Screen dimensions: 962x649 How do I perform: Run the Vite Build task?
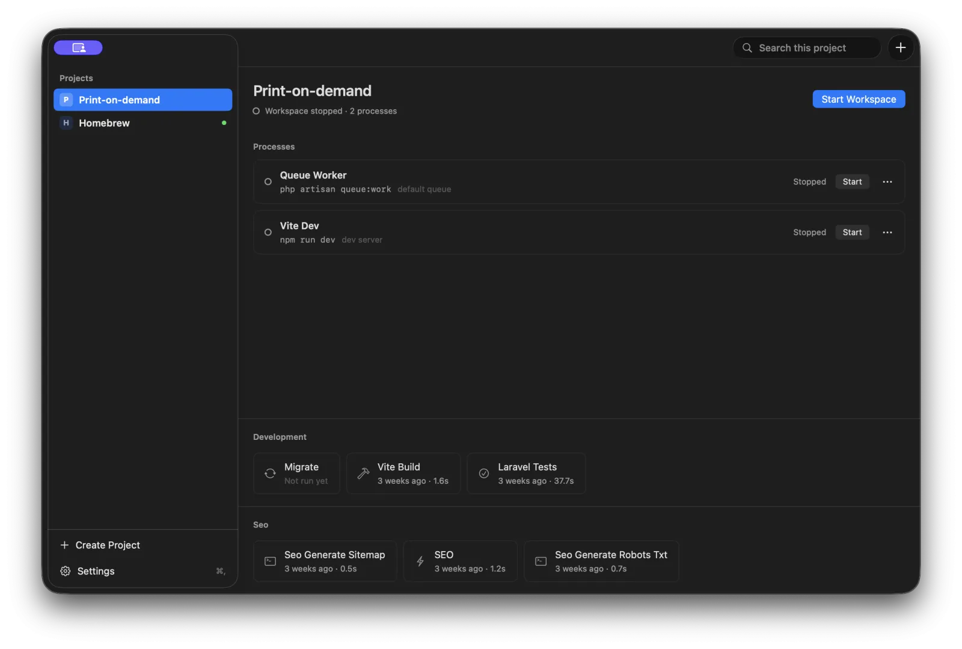(x=403, y=474)
